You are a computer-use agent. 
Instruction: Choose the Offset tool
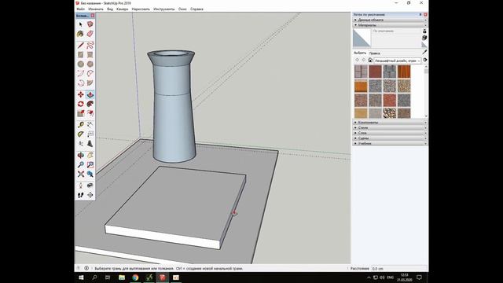point(90,113)
